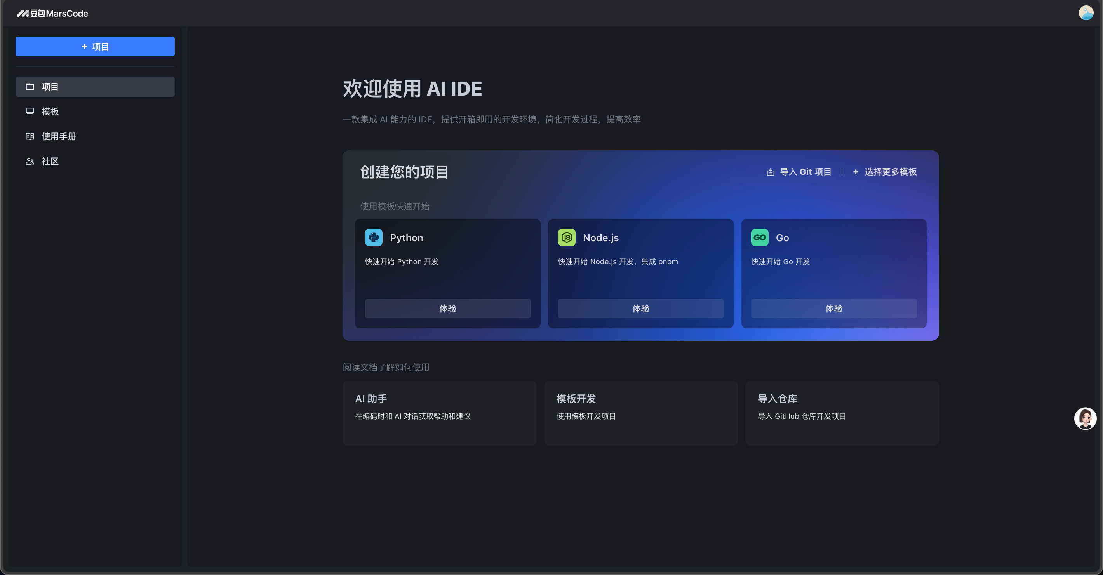Viewport: 1103px width, 575px height.
Task: Open the 导入仓库 documentation card
Action: click(842, 413)
